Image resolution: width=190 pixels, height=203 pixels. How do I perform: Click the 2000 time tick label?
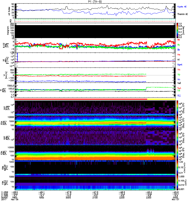(x=68, y=198)
